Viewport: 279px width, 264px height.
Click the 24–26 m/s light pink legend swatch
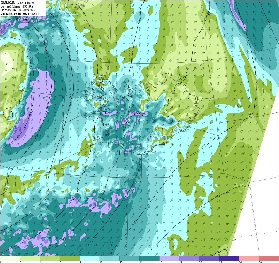pos(249,258)
